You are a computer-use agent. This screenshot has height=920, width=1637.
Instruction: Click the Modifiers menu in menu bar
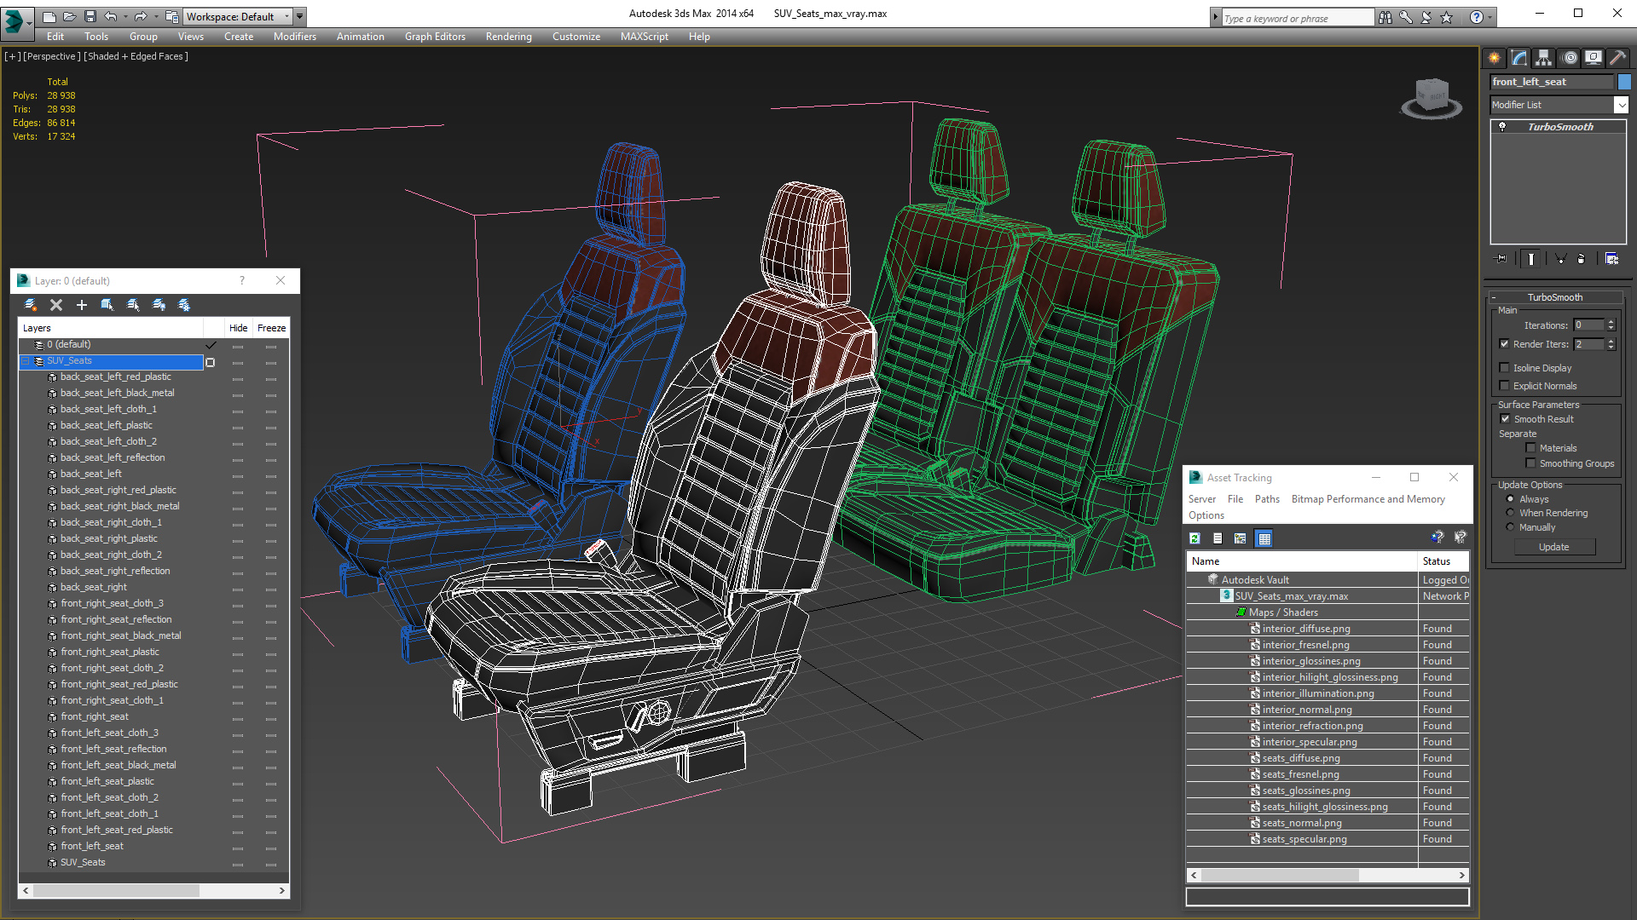pyautogui.click(x=292, y=36)
